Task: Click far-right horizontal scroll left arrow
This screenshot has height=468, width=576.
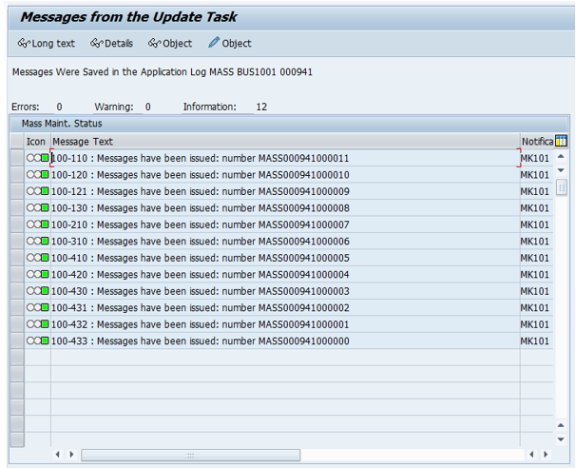Action: [x=531, y=455]
